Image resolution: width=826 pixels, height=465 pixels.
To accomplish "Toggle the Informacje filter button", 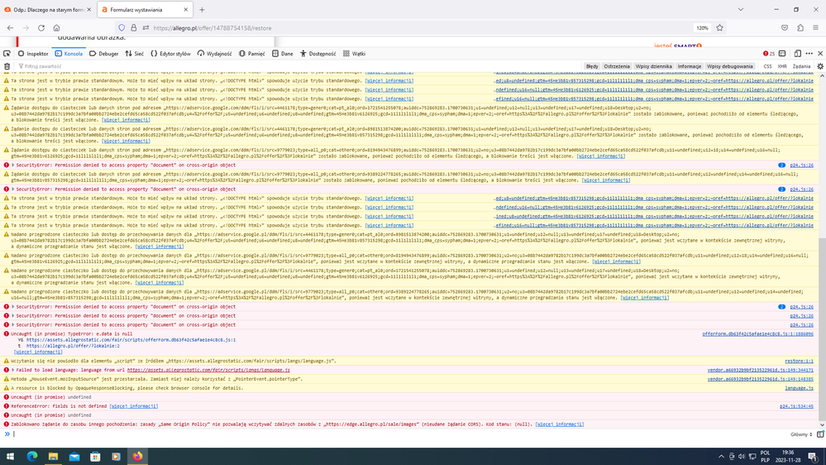I will point(690,66).
